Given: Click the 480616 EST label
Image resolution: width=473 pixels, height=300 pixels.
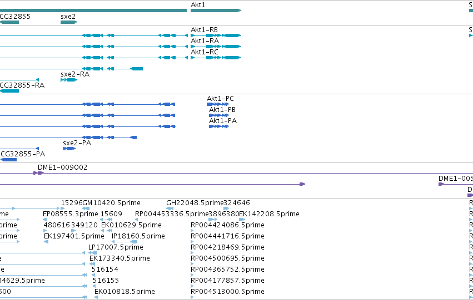Looking at the screenshot, I should pyautogui.click(x=57, y=225).
